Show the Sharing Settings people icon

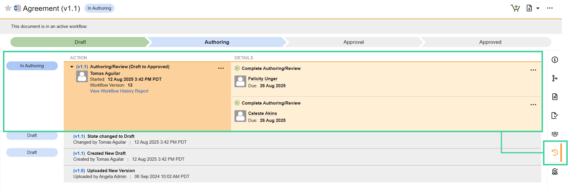pyautogui.click(x=555, y=134)
